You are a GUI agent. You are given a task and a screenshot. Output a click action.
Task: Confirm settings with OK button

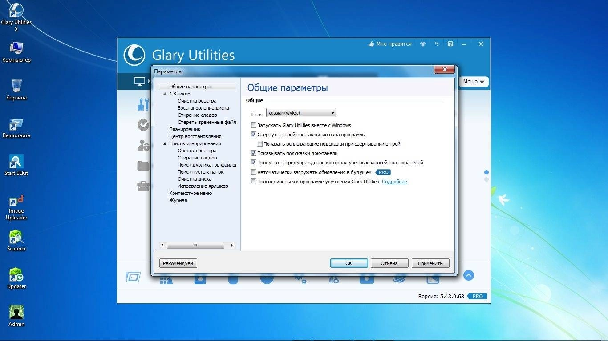349,263
